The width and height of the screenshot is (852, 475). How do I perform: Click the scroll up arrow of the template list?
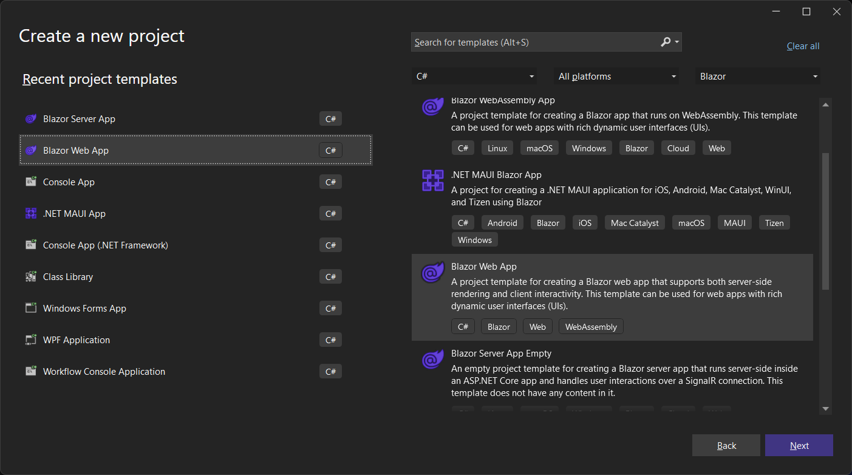(825, 104)
